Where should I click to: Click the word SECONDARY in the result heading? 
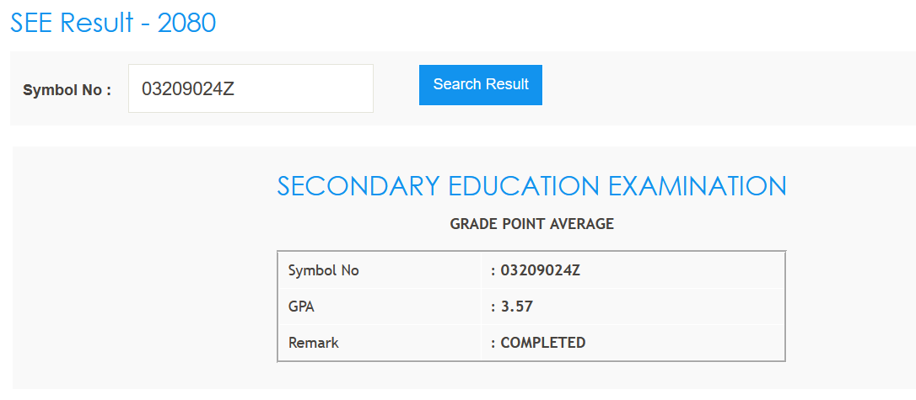click(x=354, y=186)
